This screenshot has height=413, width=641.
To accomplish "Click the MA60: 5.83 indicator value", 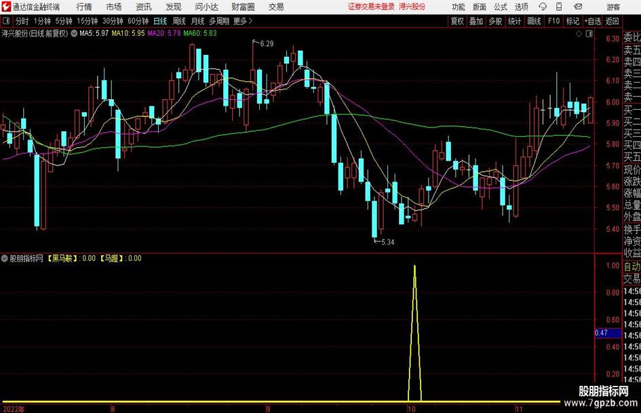I will point(200,33).
